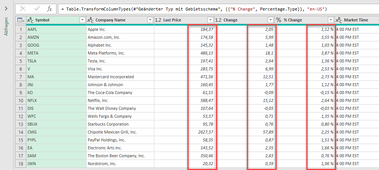Click the Meta Platforms, Inc. cell
This screenshot has height=170, width=379.
click(x=120, y=53)
